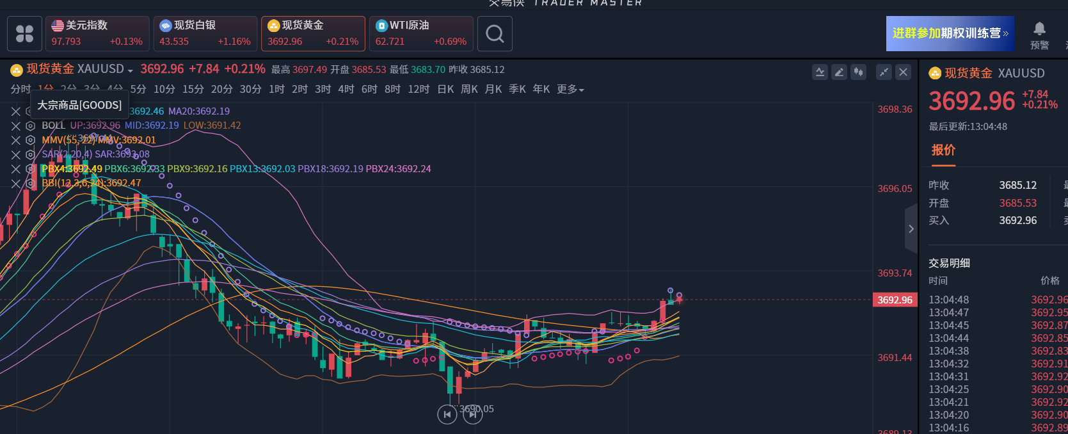
Task: Click the gold icon in quote panel header
Action: (x=935, y=73)
